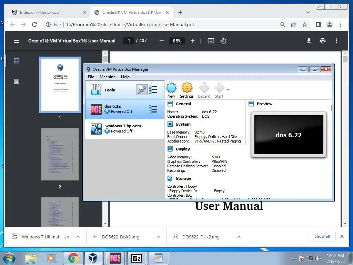
Task: Click the Display section header
Action: pyautogui.click(x=183, y=149)
